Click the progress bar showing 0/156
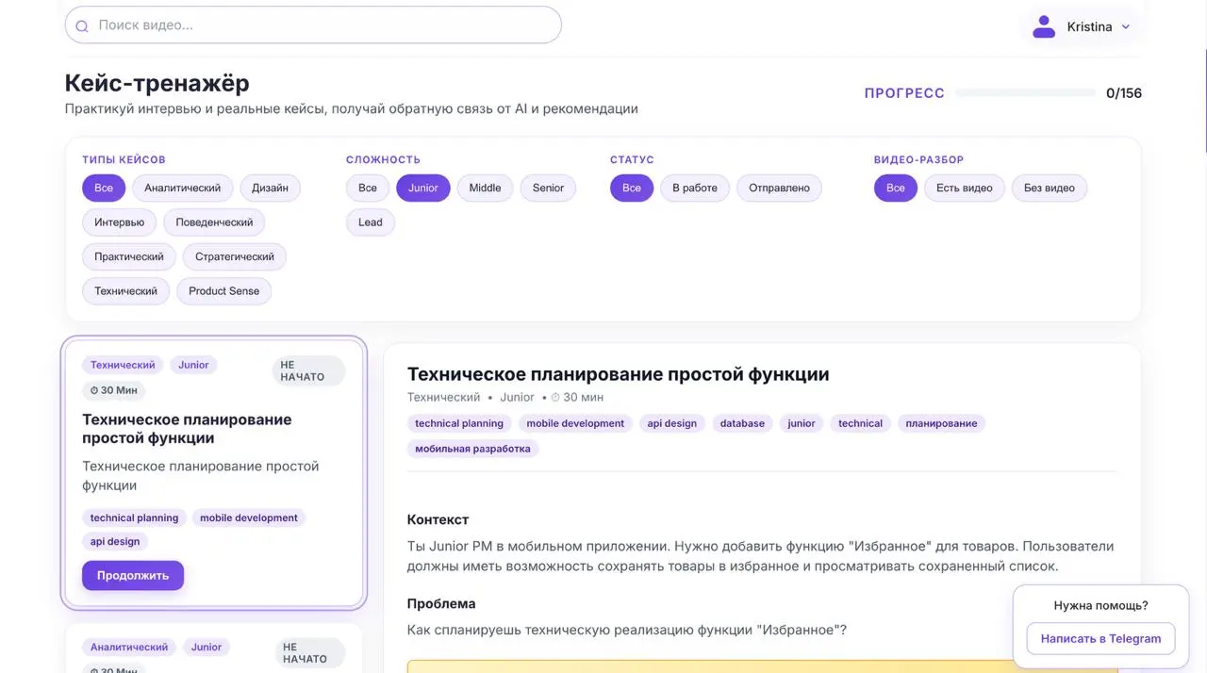1207x673 pixels. coord(1026,93)
